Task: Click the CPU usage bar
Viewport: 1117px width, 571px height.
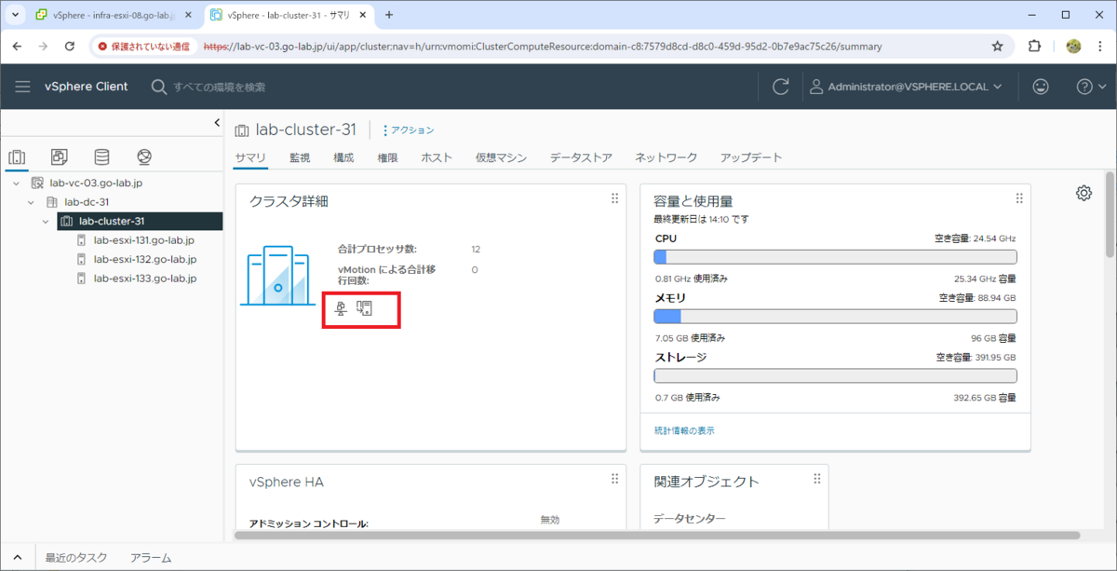Action: [x=835, y=257]
